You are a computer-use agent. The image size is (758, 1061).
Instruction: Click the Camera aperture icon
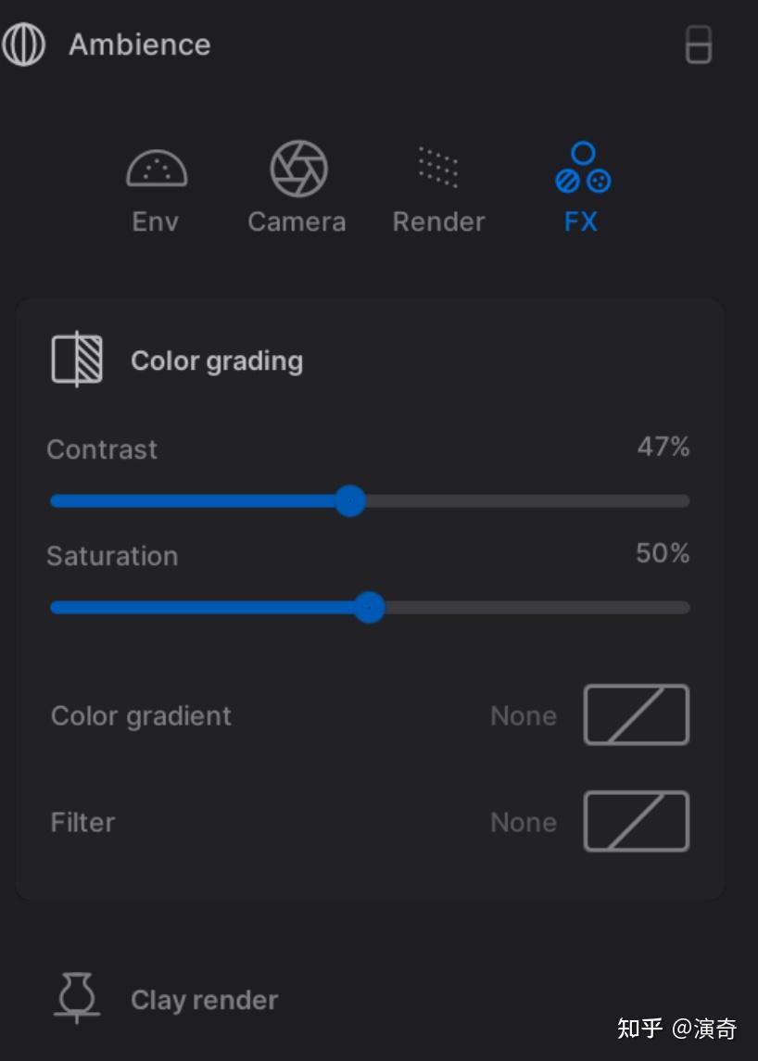pyautogui.click(x=298, y=169)
